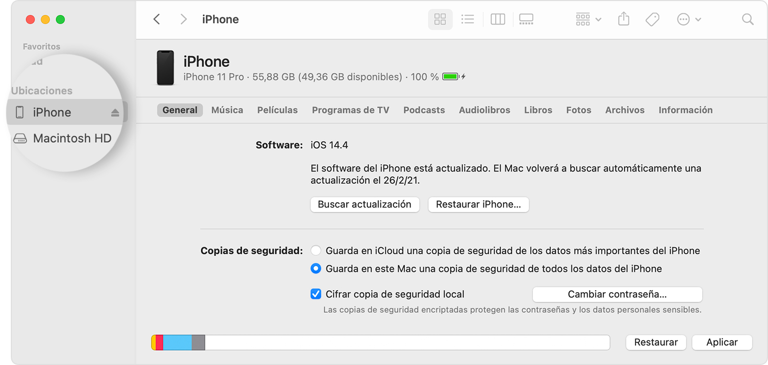This screenshot has height=365, width=768.
Task: Open the search magnifier icon
Action: pos(747,20)
